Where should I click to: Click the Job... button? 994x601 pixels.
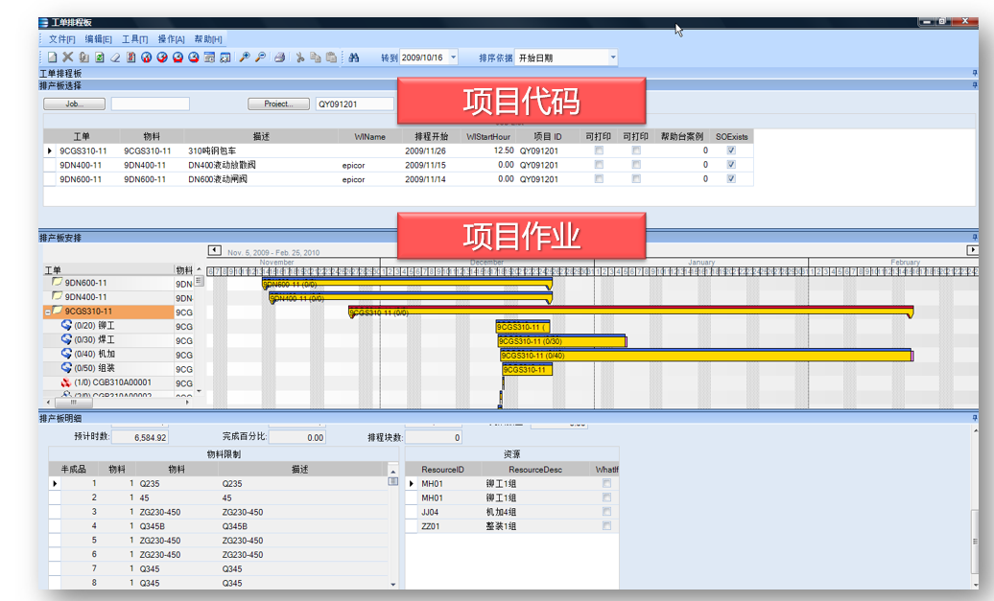(x=74, y=104)
